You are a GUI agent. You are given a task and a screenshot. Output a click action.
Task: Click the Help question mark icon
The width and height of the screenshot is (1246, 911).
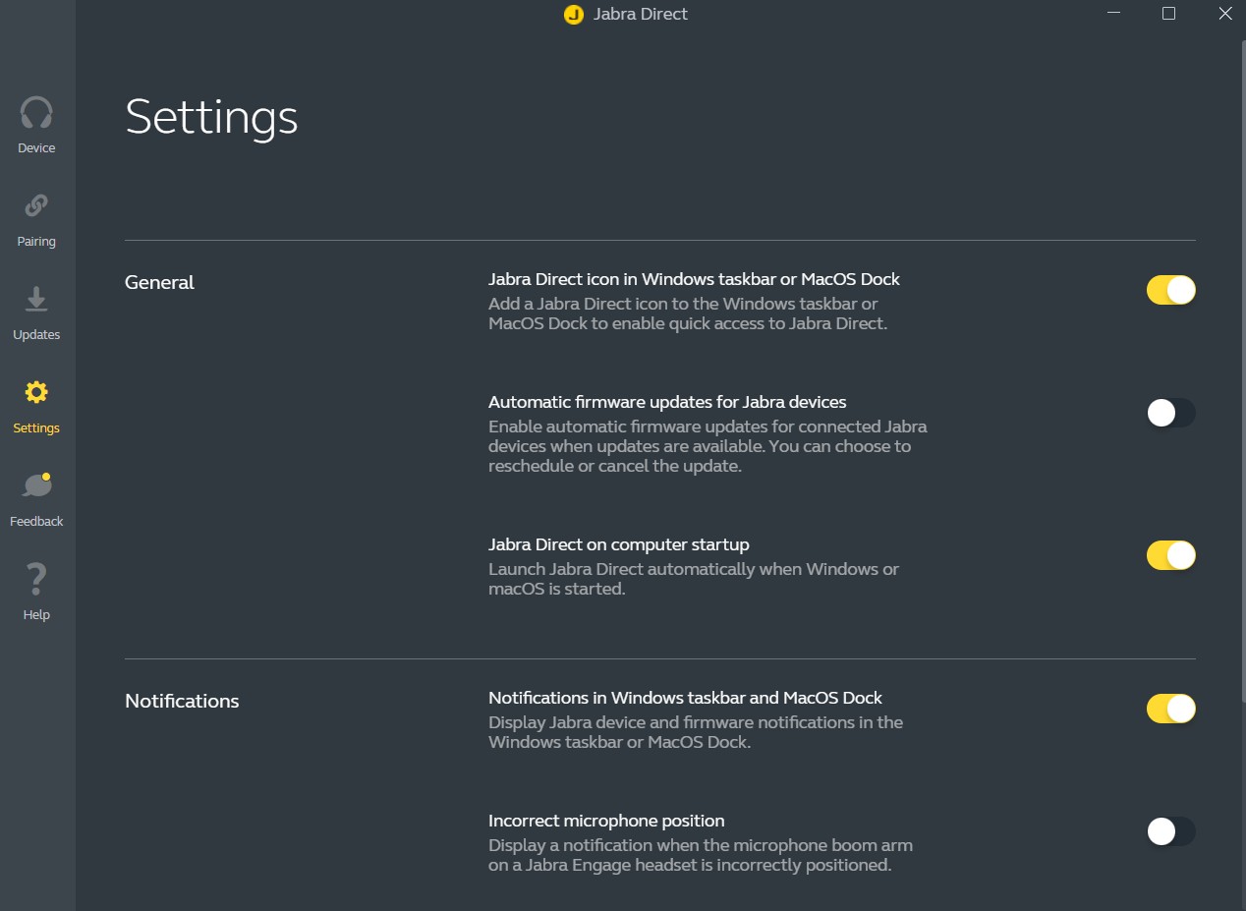36,580
